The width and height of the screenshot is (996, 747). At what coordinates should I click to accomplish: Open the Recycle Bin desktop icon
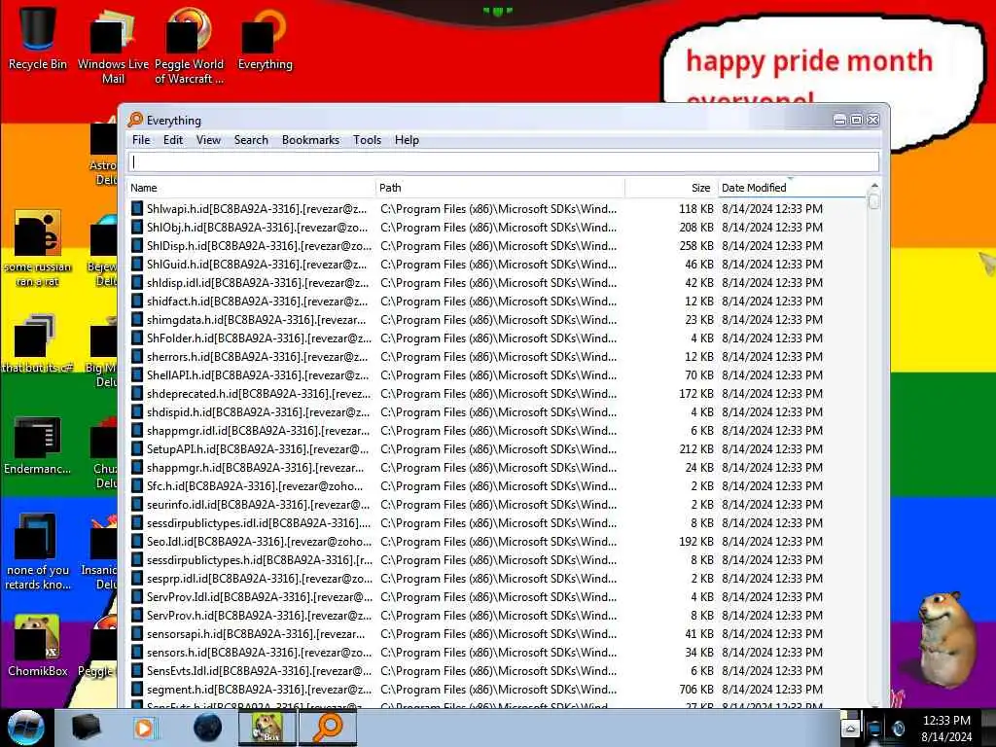coord(38,38)
